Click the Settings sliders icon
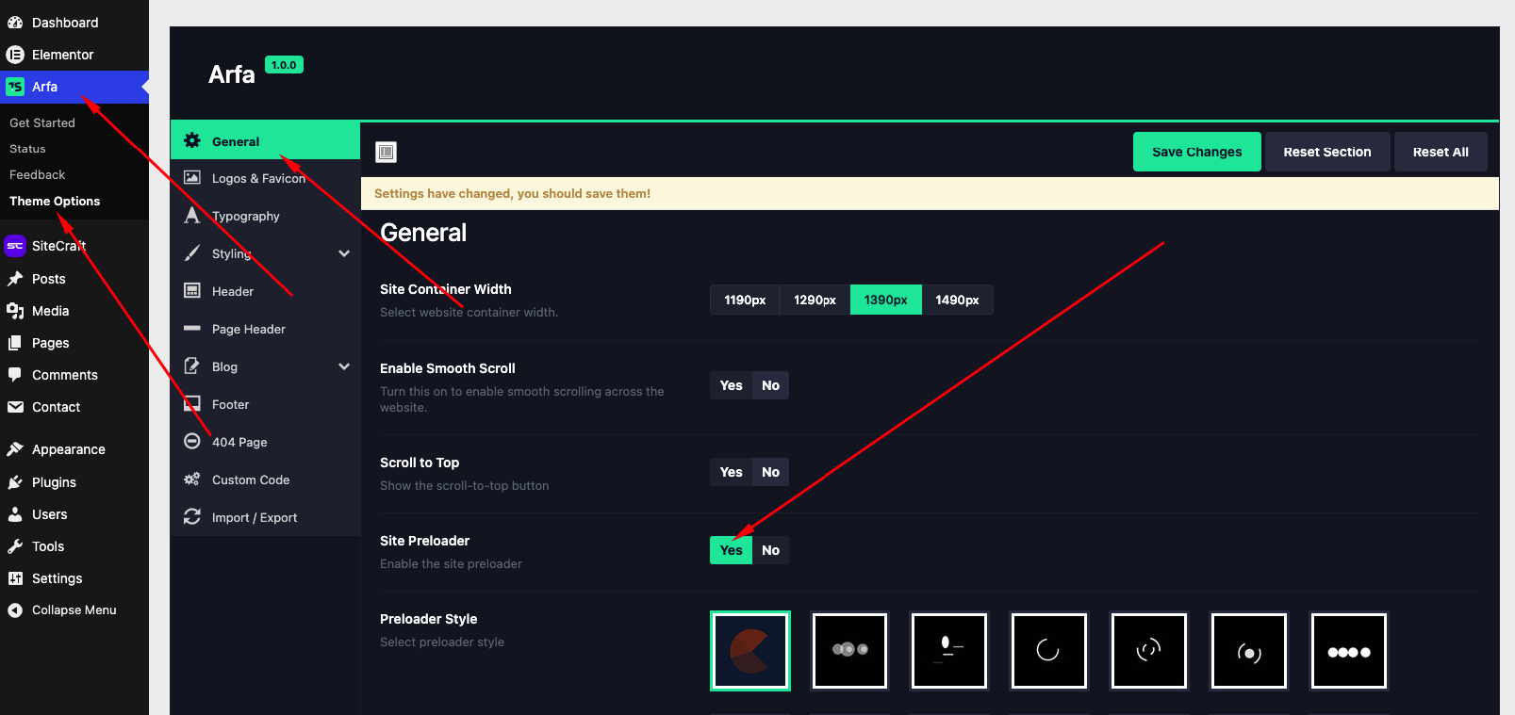Viewport: 1515px width, 715px height. click(x=15, y=578)
